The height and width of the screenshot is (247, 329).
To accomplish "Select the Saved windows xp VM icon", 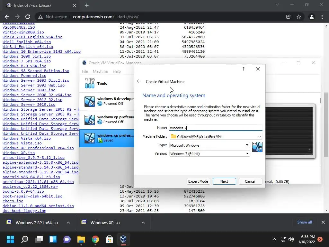I will tap(90, 138).
